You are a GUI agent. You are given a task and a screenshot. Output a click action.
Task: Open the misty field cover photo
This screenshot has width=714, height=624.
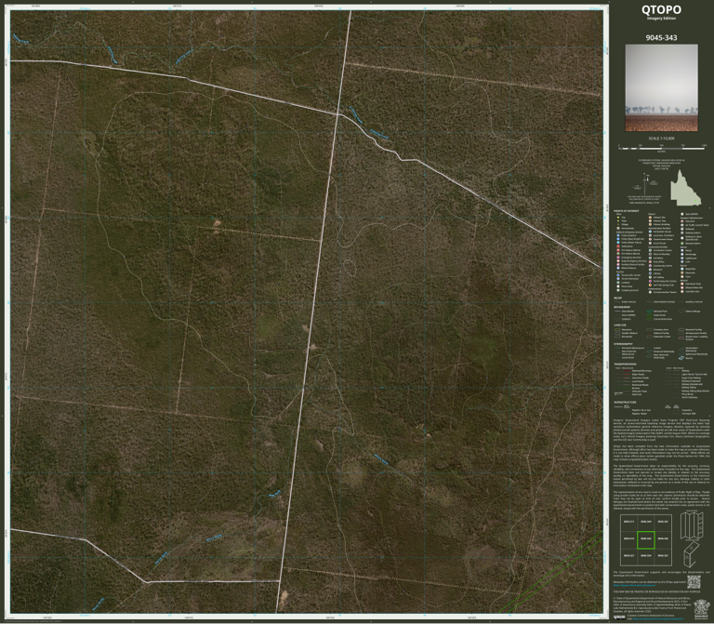[661, 87]
